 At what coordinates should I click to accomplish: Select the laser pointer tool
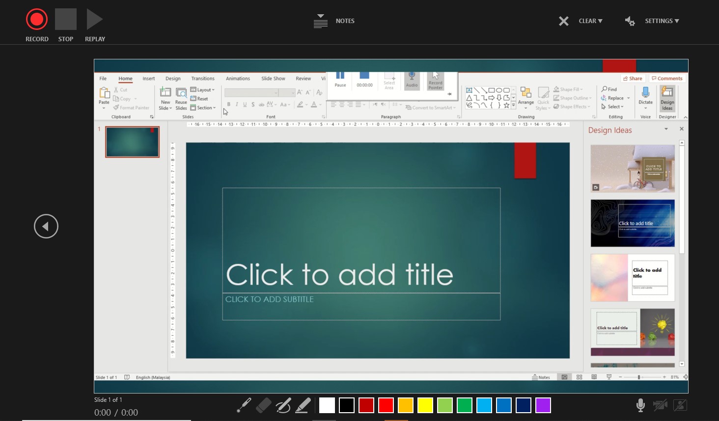pyautogui.click(x=244, y=405)
